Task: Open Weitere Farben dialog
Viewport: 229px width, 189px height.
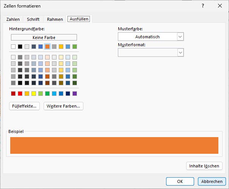Action: click(63, 106)
